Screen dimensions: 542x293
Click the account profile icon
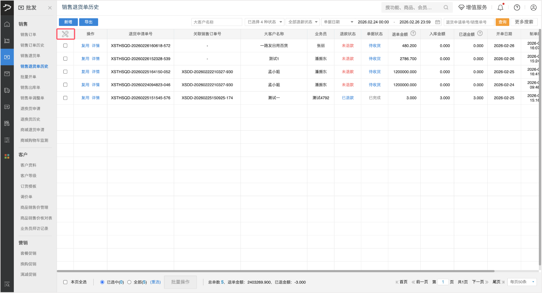point(533,7)
